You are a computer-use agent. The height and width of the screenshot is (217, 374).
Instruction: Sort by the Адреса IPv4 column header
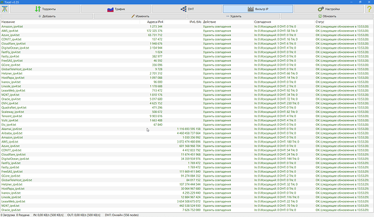pos(152,22)
